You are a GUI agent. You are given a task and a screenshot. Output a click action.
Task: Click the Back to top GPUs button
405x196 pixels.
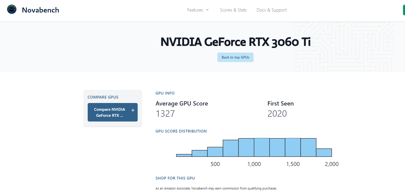tap(235, 57)
